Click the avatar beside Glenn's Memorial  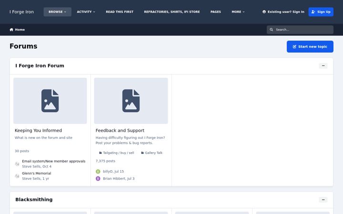[17, 176]
